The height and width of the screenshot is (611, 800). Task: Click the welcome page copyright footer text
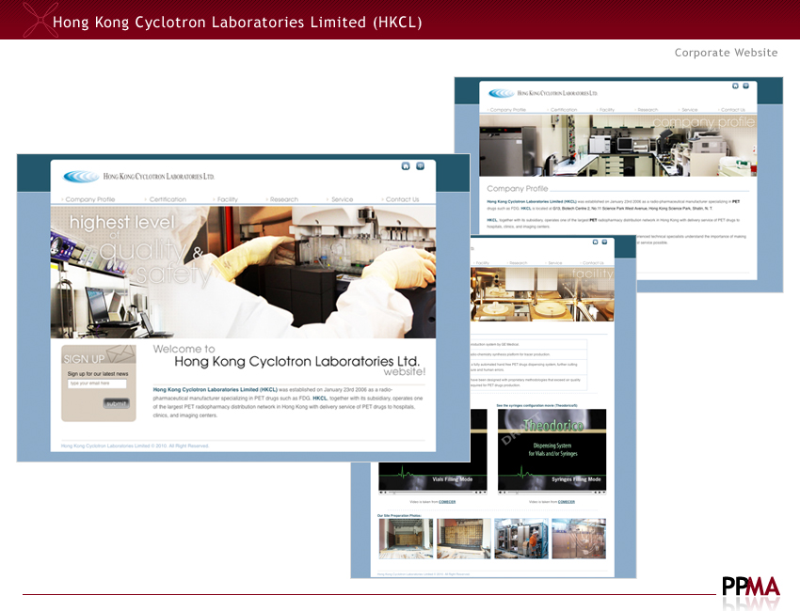click(x=135, y=446)
